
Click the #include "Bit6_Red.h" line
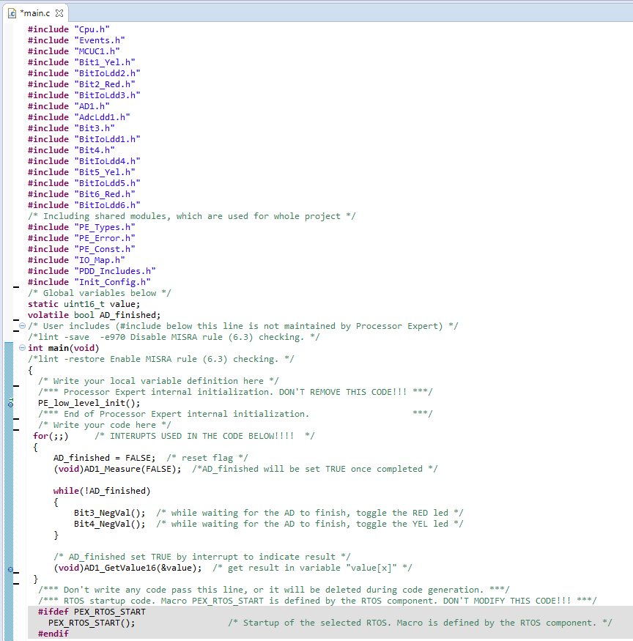[81, 194]
